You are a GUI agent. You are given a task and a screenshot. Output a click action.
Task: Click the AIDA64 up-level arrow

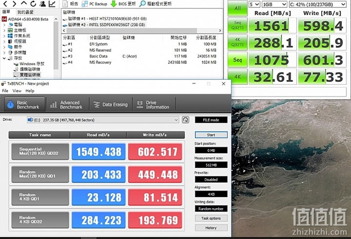coord(24,3)
